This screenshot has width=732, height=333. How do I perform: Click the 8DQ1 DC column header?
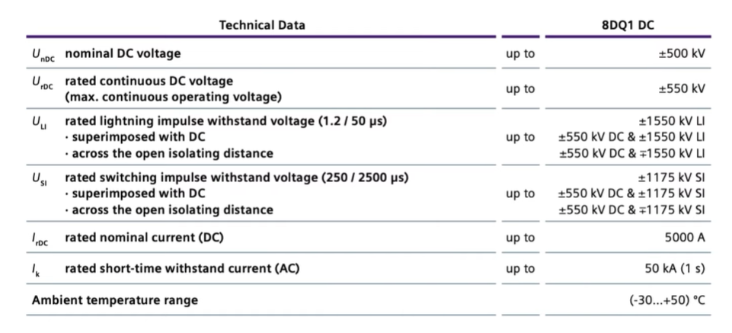tap(627, 25)
